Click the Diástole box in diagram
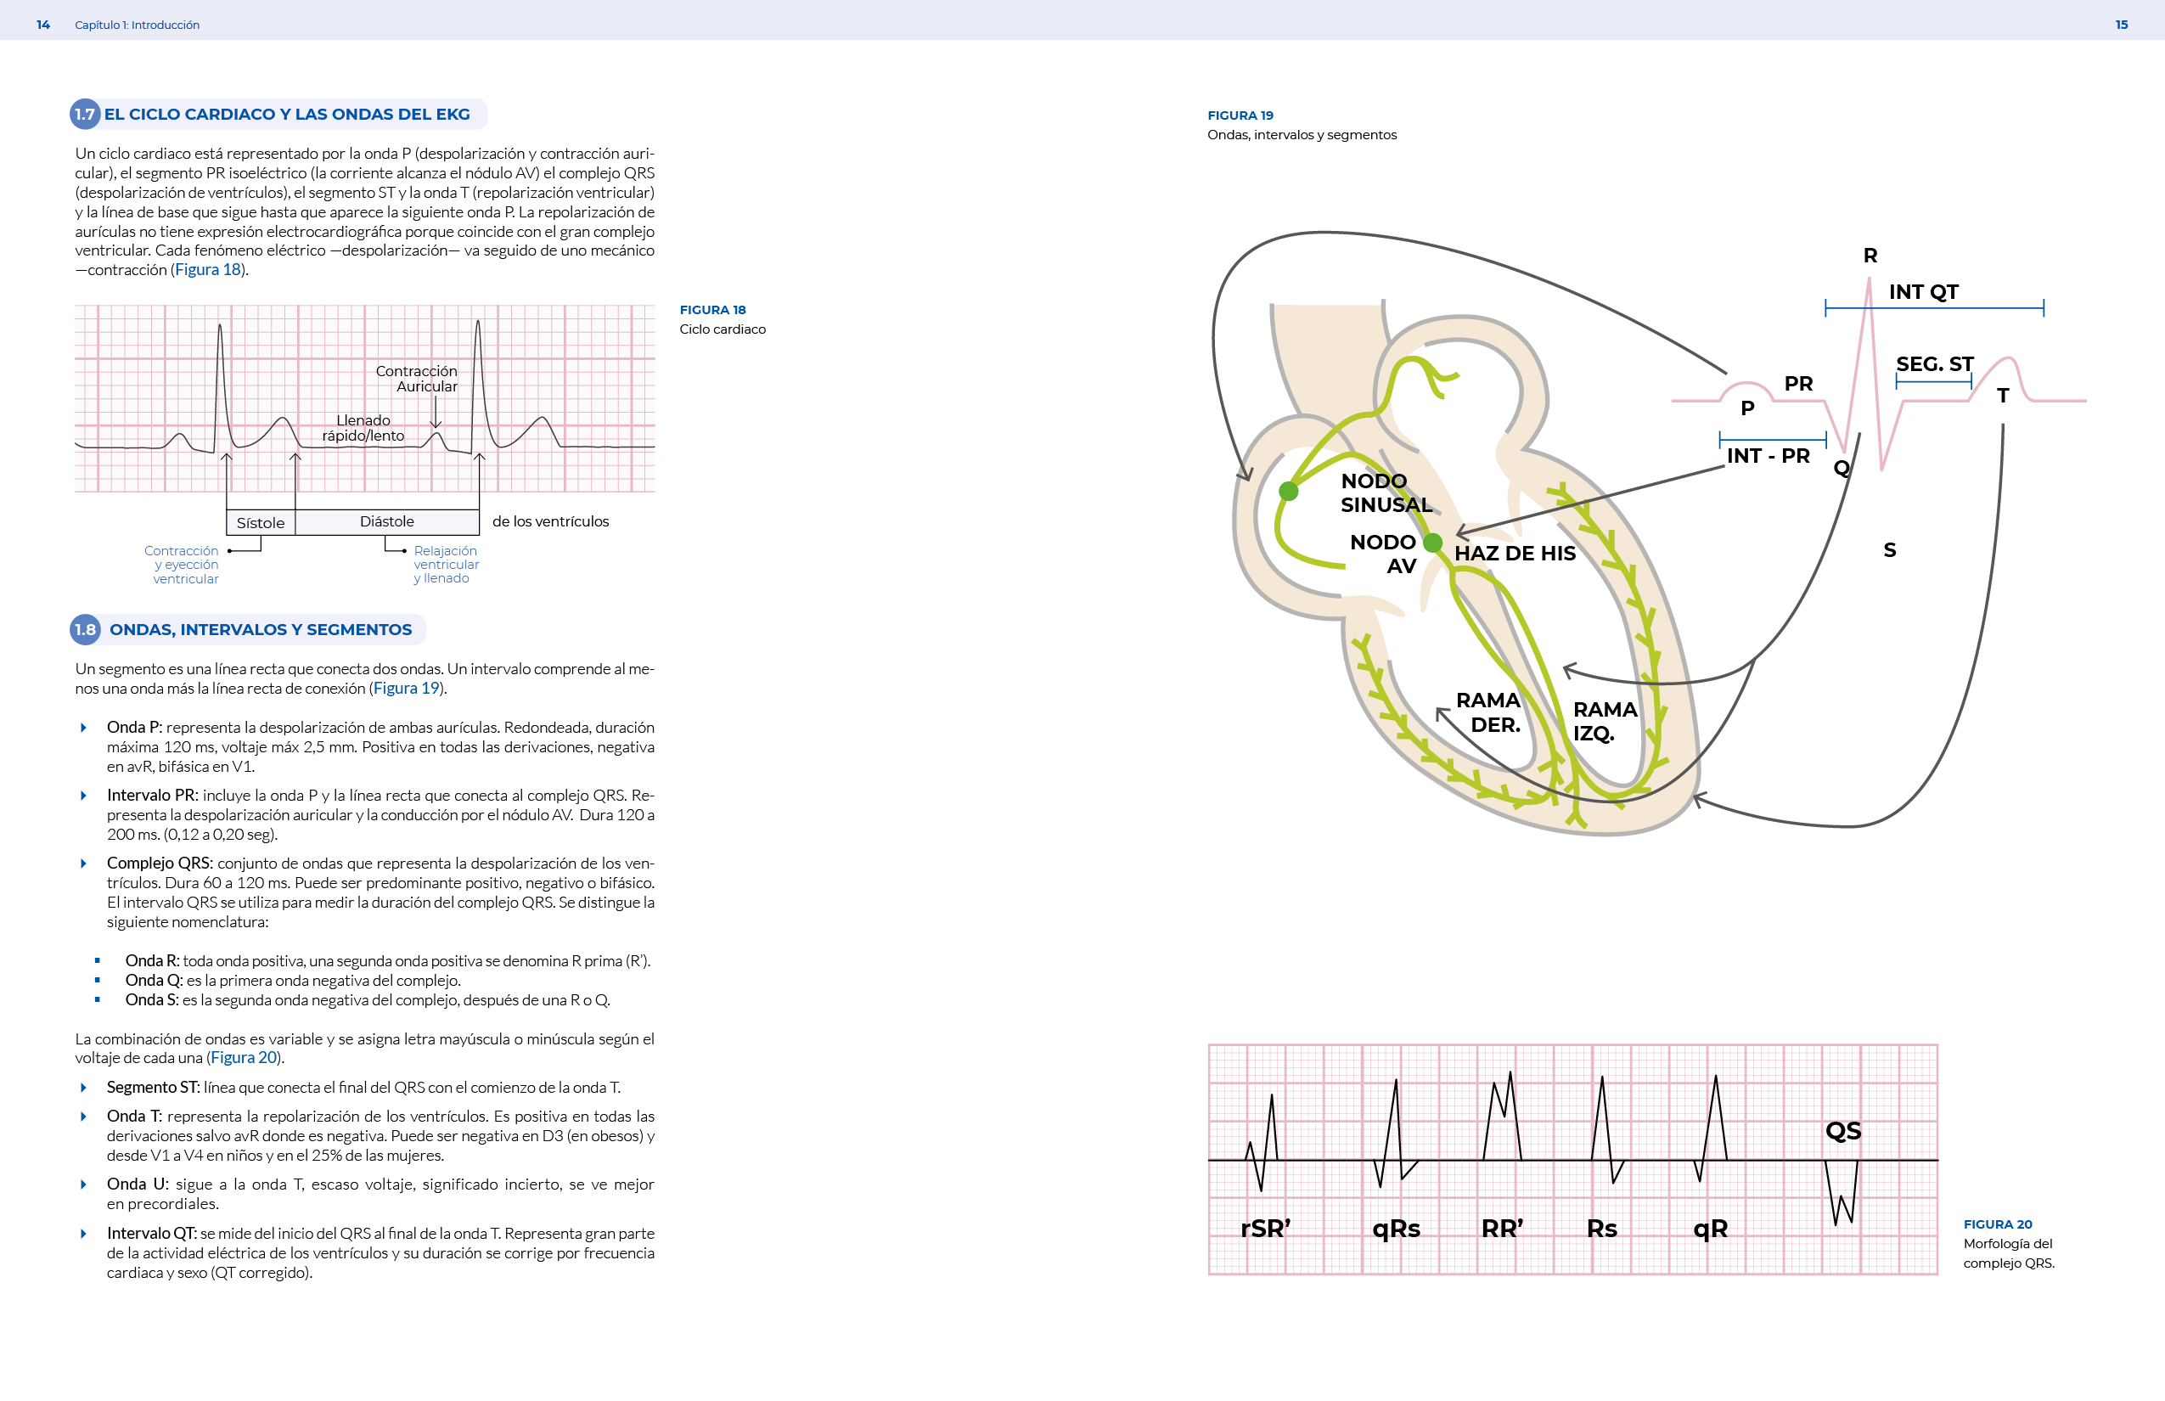 386,522
